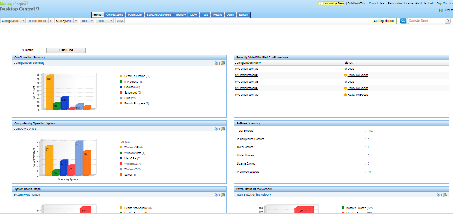Switch to the Useful Links tab
The image size is (453, 214).
pyautogui.click(x=66, y=50)
